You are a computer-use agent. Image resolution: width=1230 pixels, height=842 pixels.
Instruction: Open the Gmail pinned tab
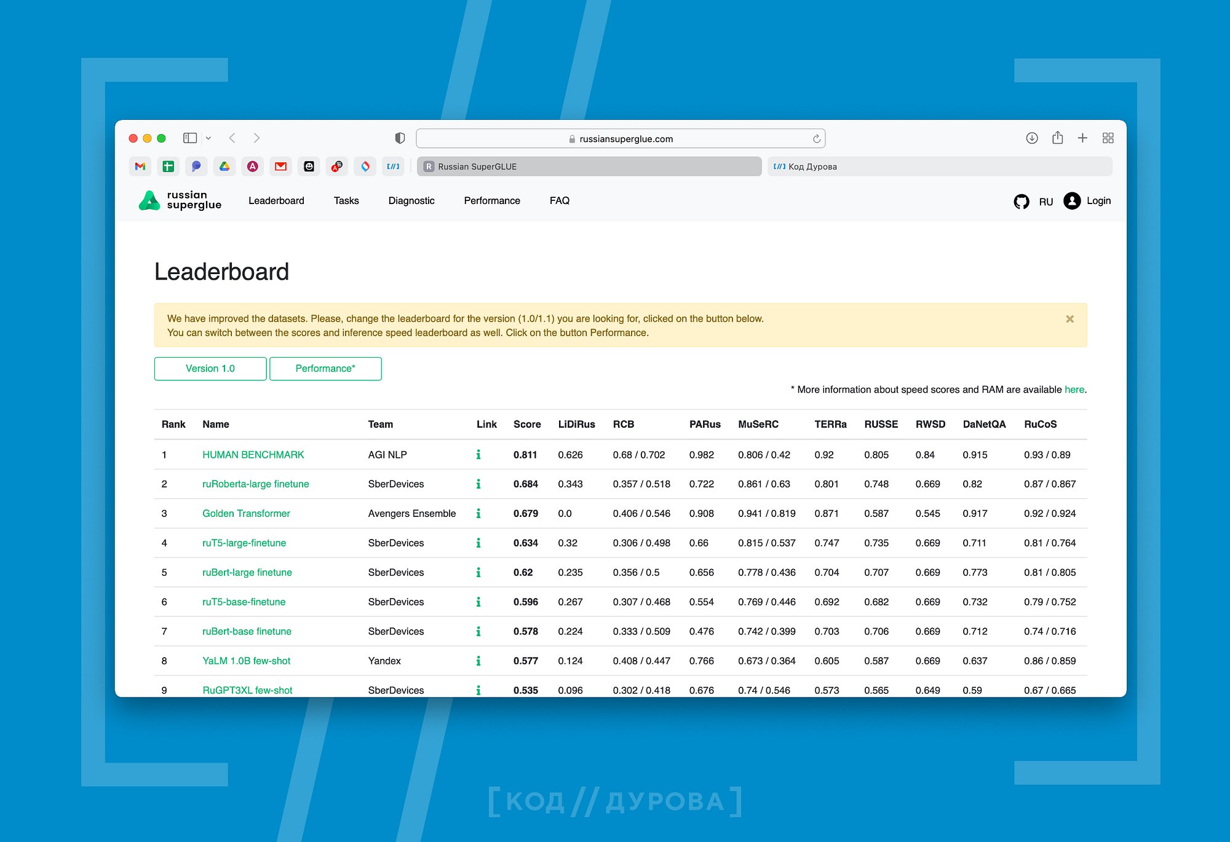[x=140, y=167]
